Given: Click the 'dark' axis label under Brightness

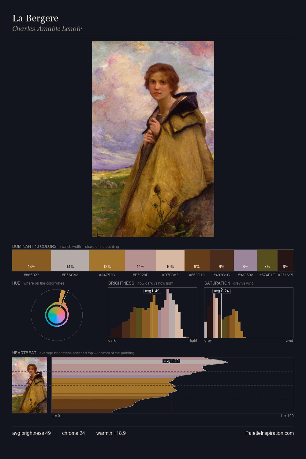Looking at the screenshot, I should pyautogui.click(x=112, y=341).
